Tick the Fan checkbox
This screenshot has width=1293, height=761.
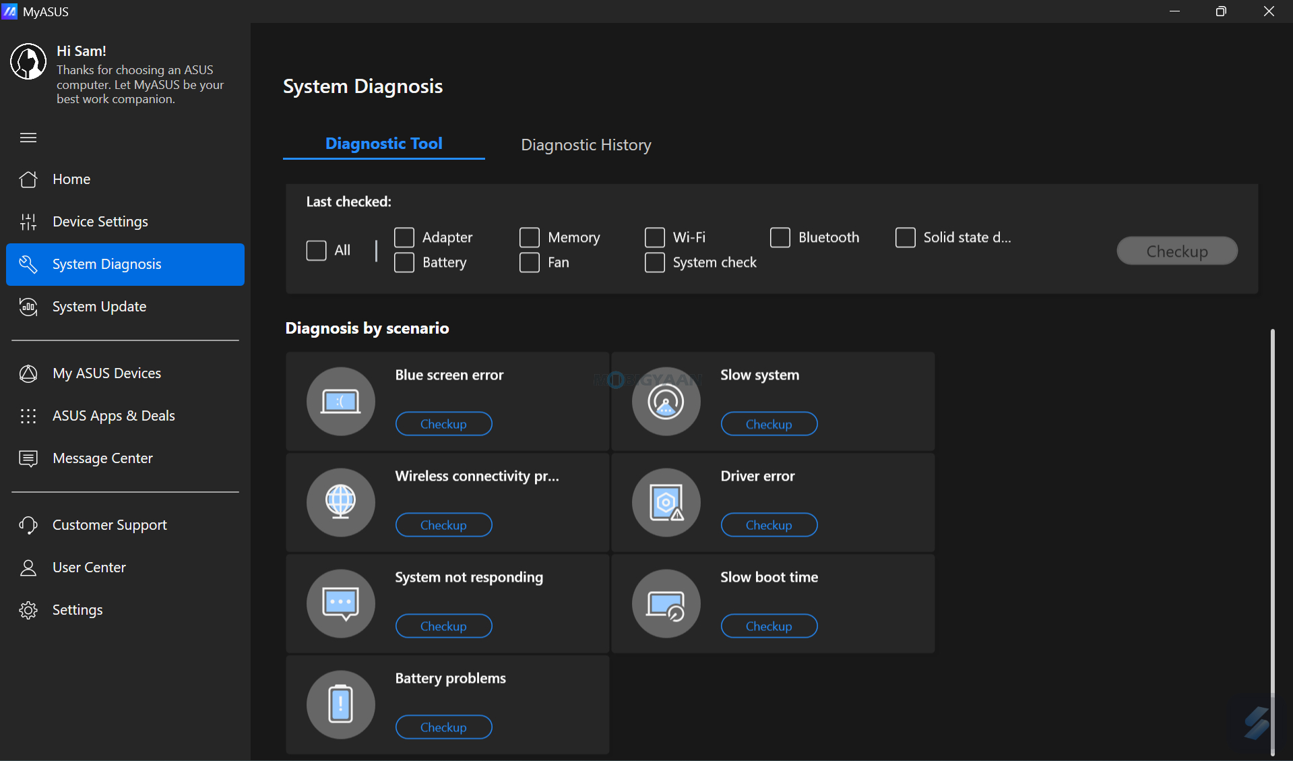(x=530, y=262)
